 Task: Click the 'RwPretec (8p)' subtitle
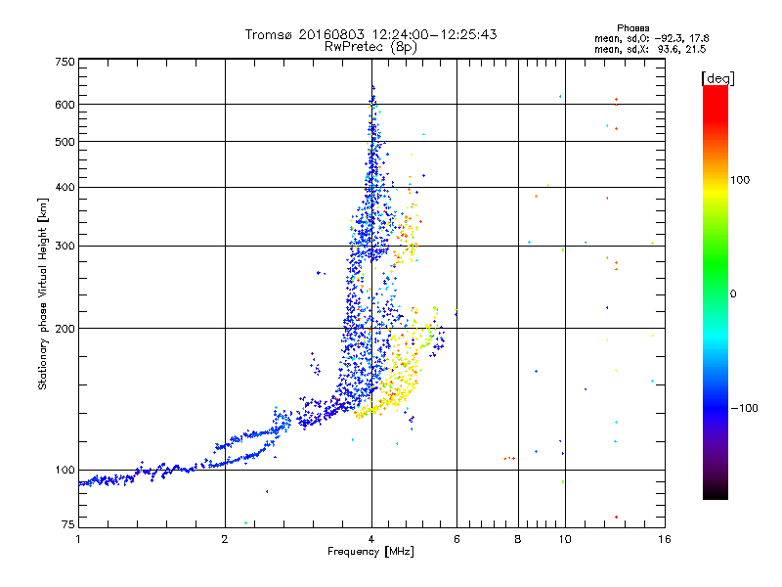pyautogui.click(x=370, y=47)
